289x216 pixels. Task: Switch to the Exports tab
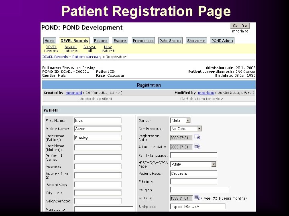120,40
